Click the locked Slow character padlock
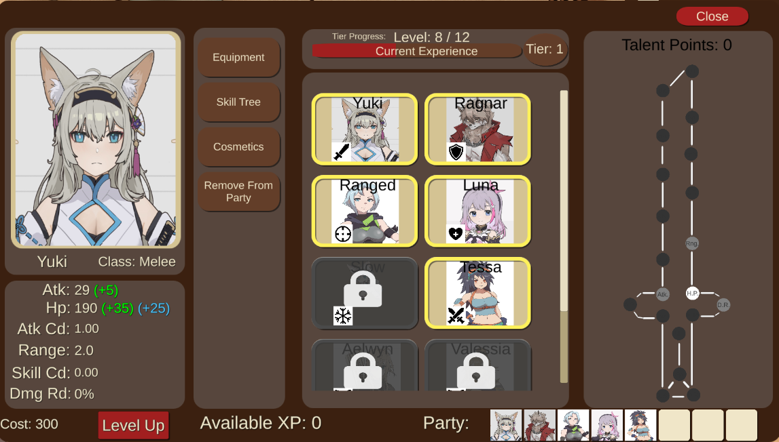The height and width of the screenshot is (442, 779). pos(363,289)
